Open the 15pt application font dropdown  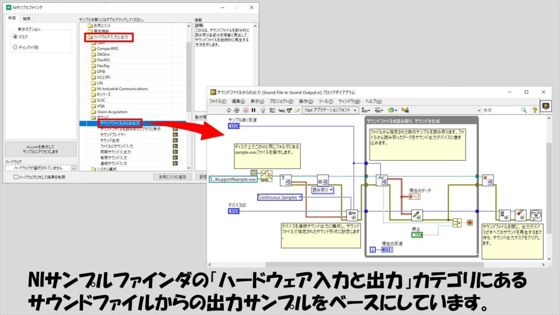330,110
